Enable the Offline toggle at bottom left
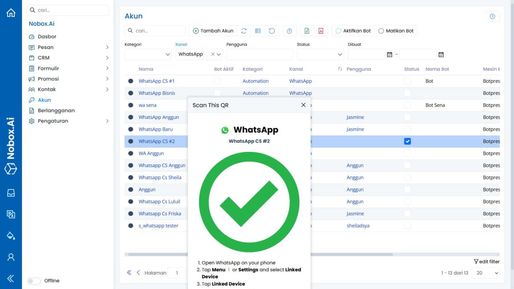 33,281
